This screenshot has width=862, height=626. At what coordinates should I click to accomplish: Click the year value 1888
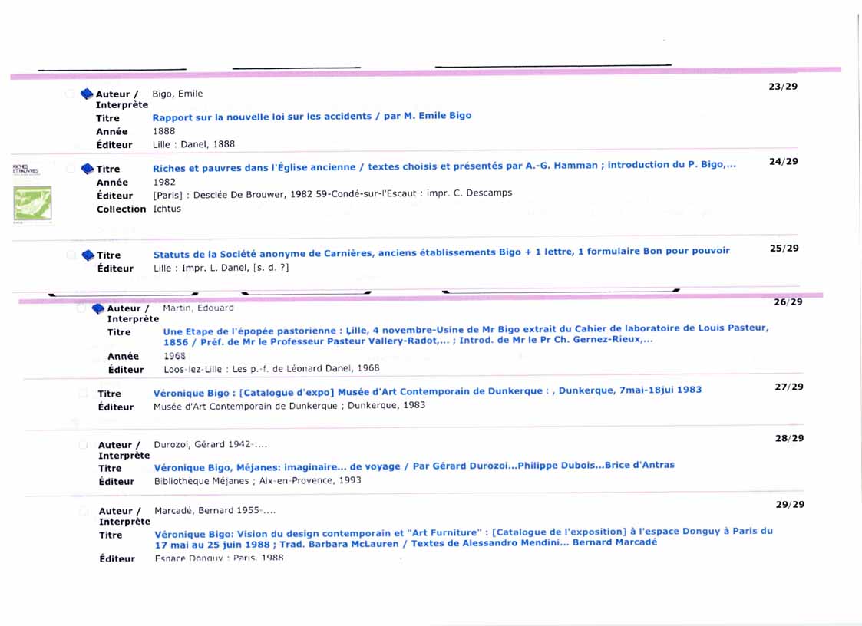163,131
